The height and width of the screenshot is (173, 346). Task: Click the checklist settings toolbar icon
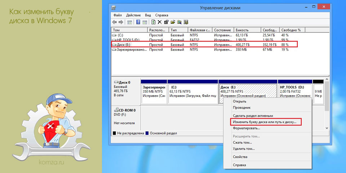click(x=186, y=22)
